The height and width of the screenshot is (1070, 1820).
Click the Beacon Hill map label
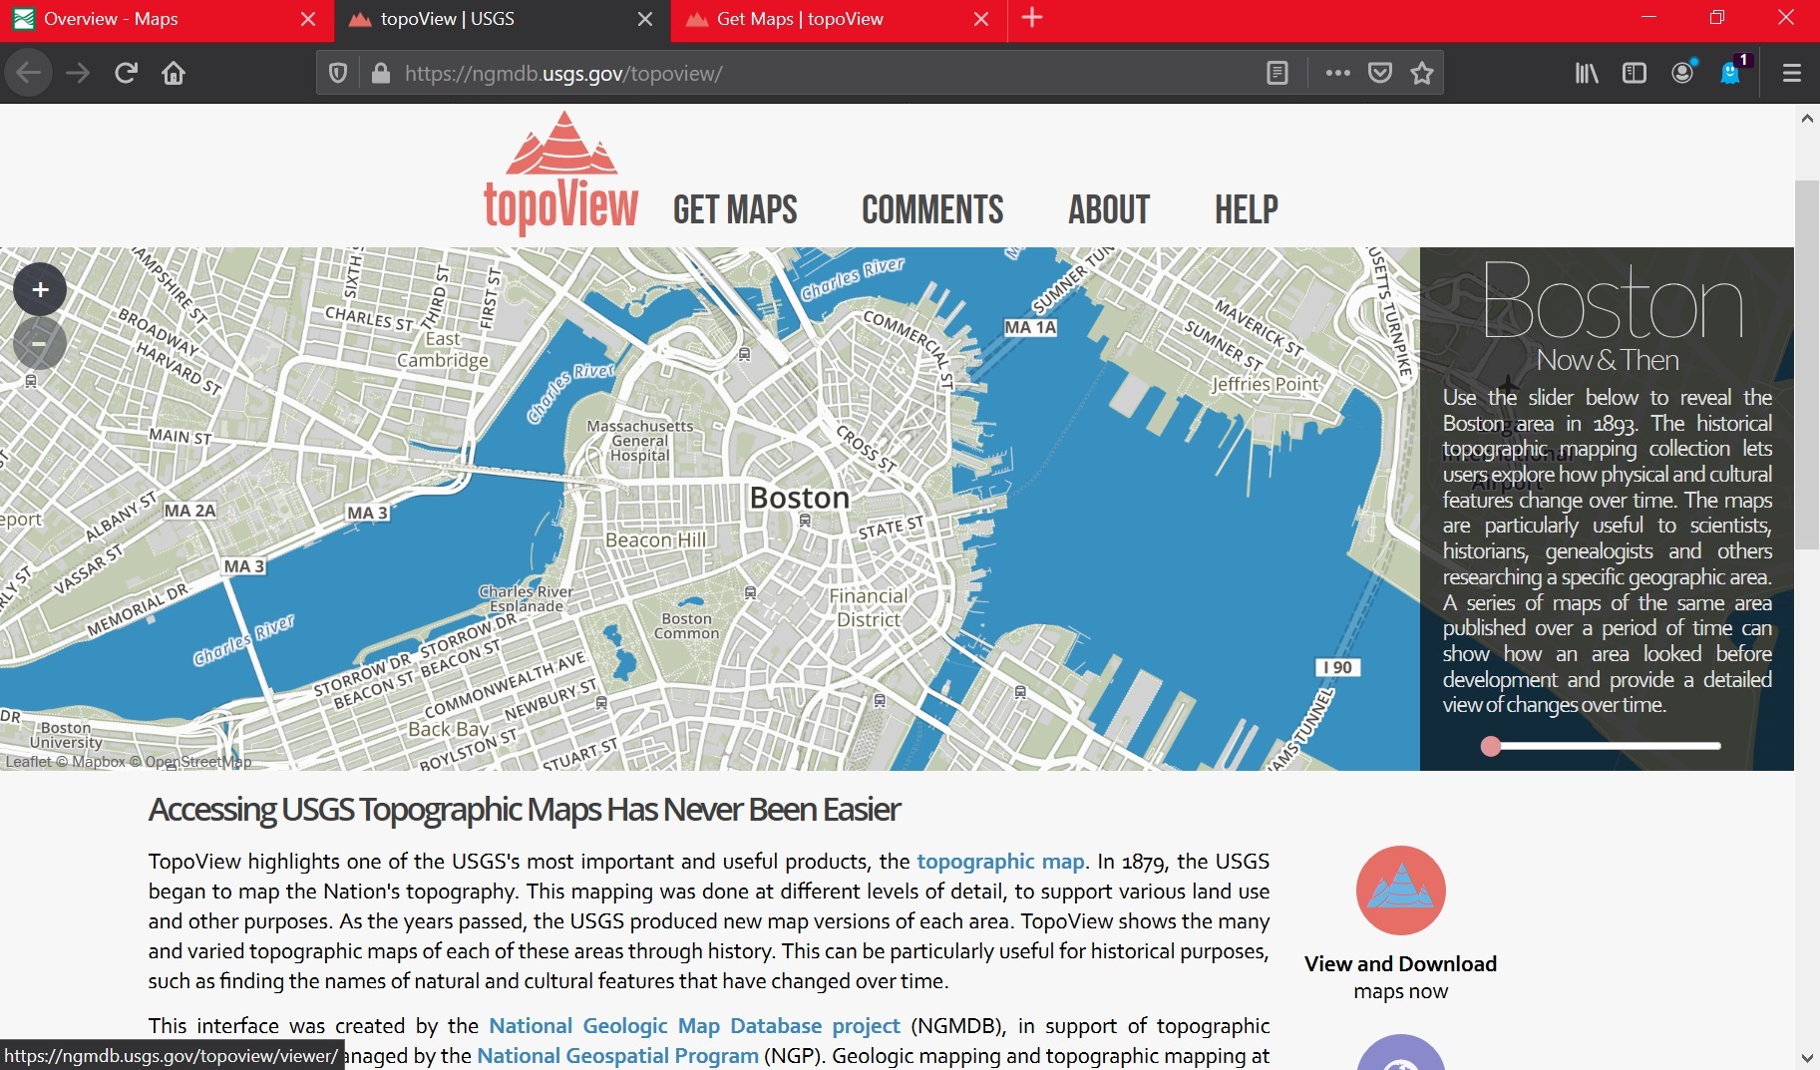(655, 539)
